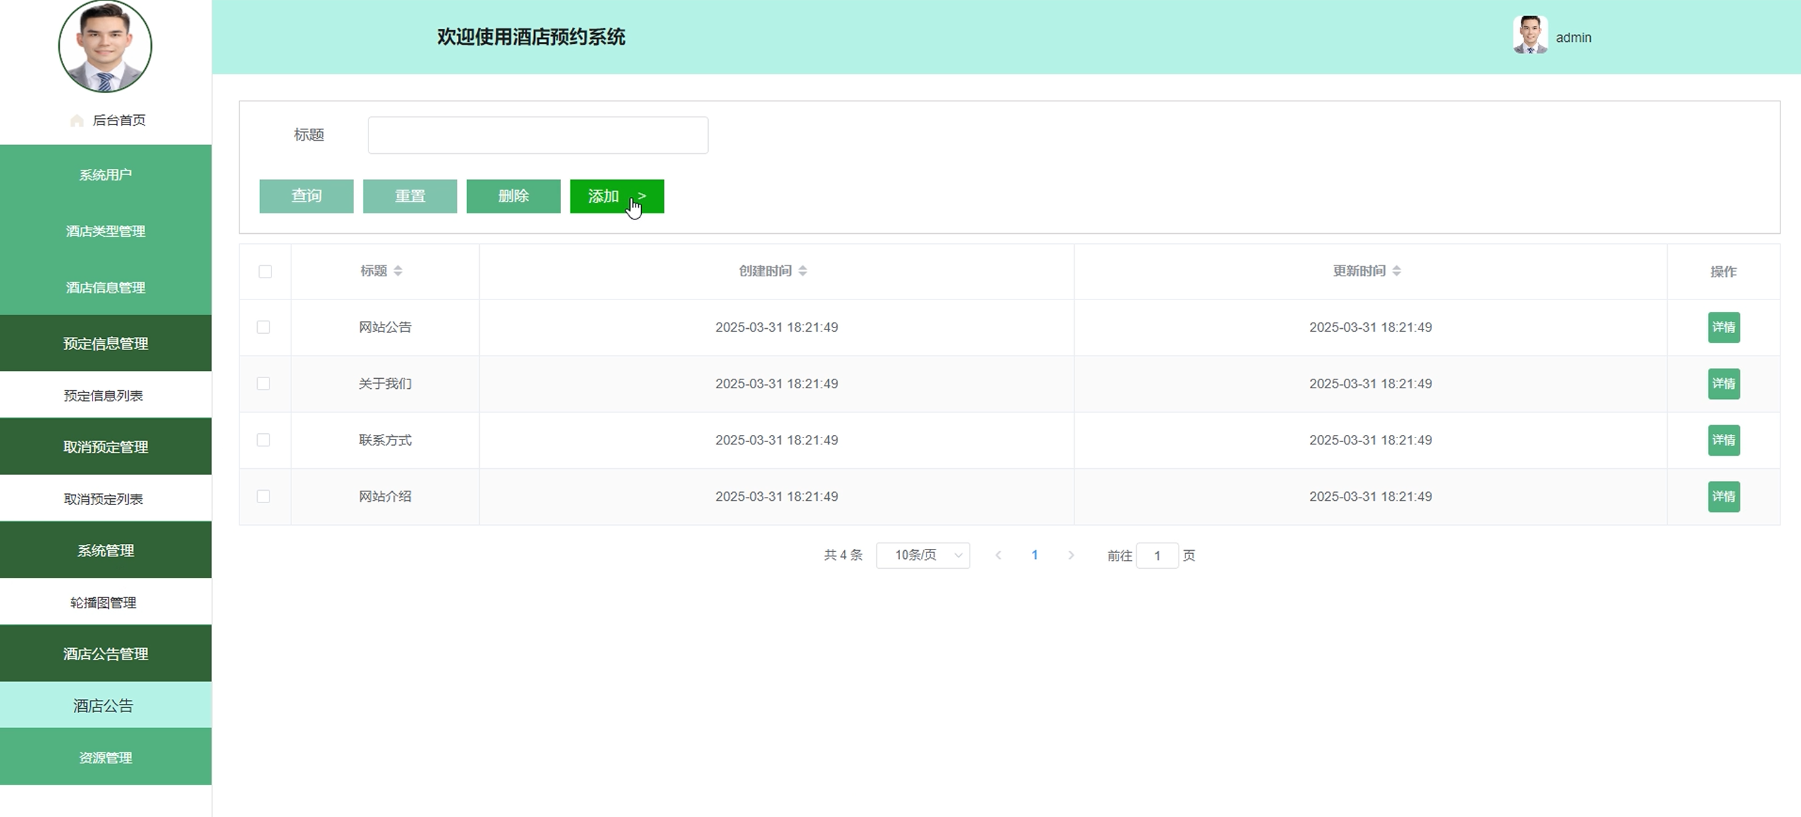The width and height of the screenshot is (1801, 817).
Task: Collapse the 系统管理 sidebar section
Action: tap(106, 550)
